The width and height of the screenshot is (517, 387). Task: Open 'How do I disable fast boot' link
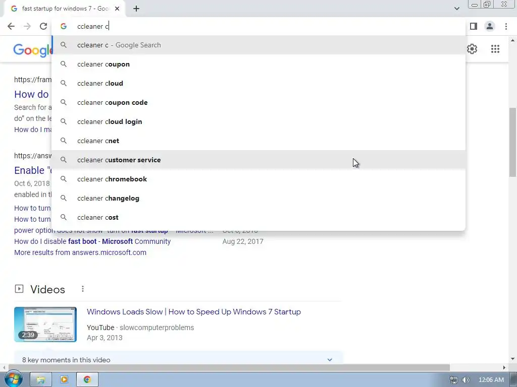92,241
